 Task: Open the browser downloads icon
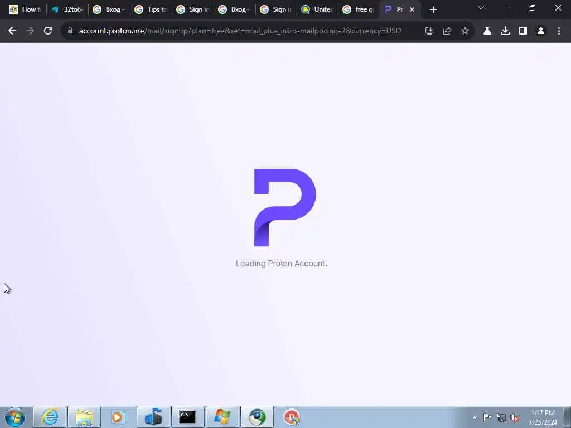(x=505, y=31)
